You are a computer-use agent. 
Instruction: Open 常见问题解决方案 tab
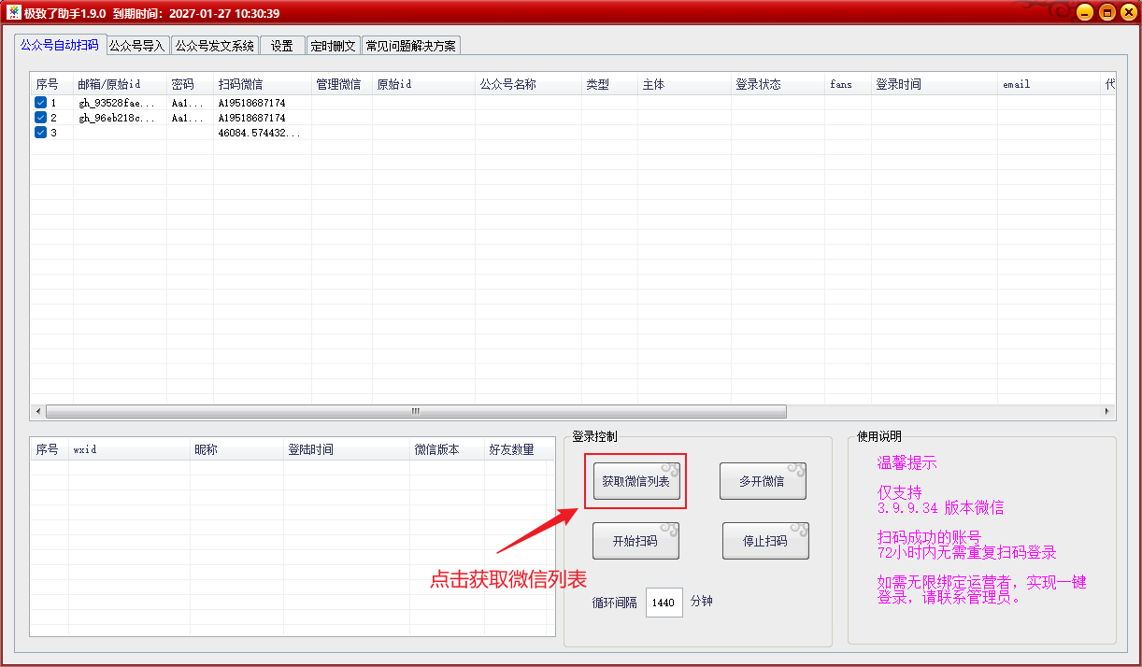click(x=411, y=46)
